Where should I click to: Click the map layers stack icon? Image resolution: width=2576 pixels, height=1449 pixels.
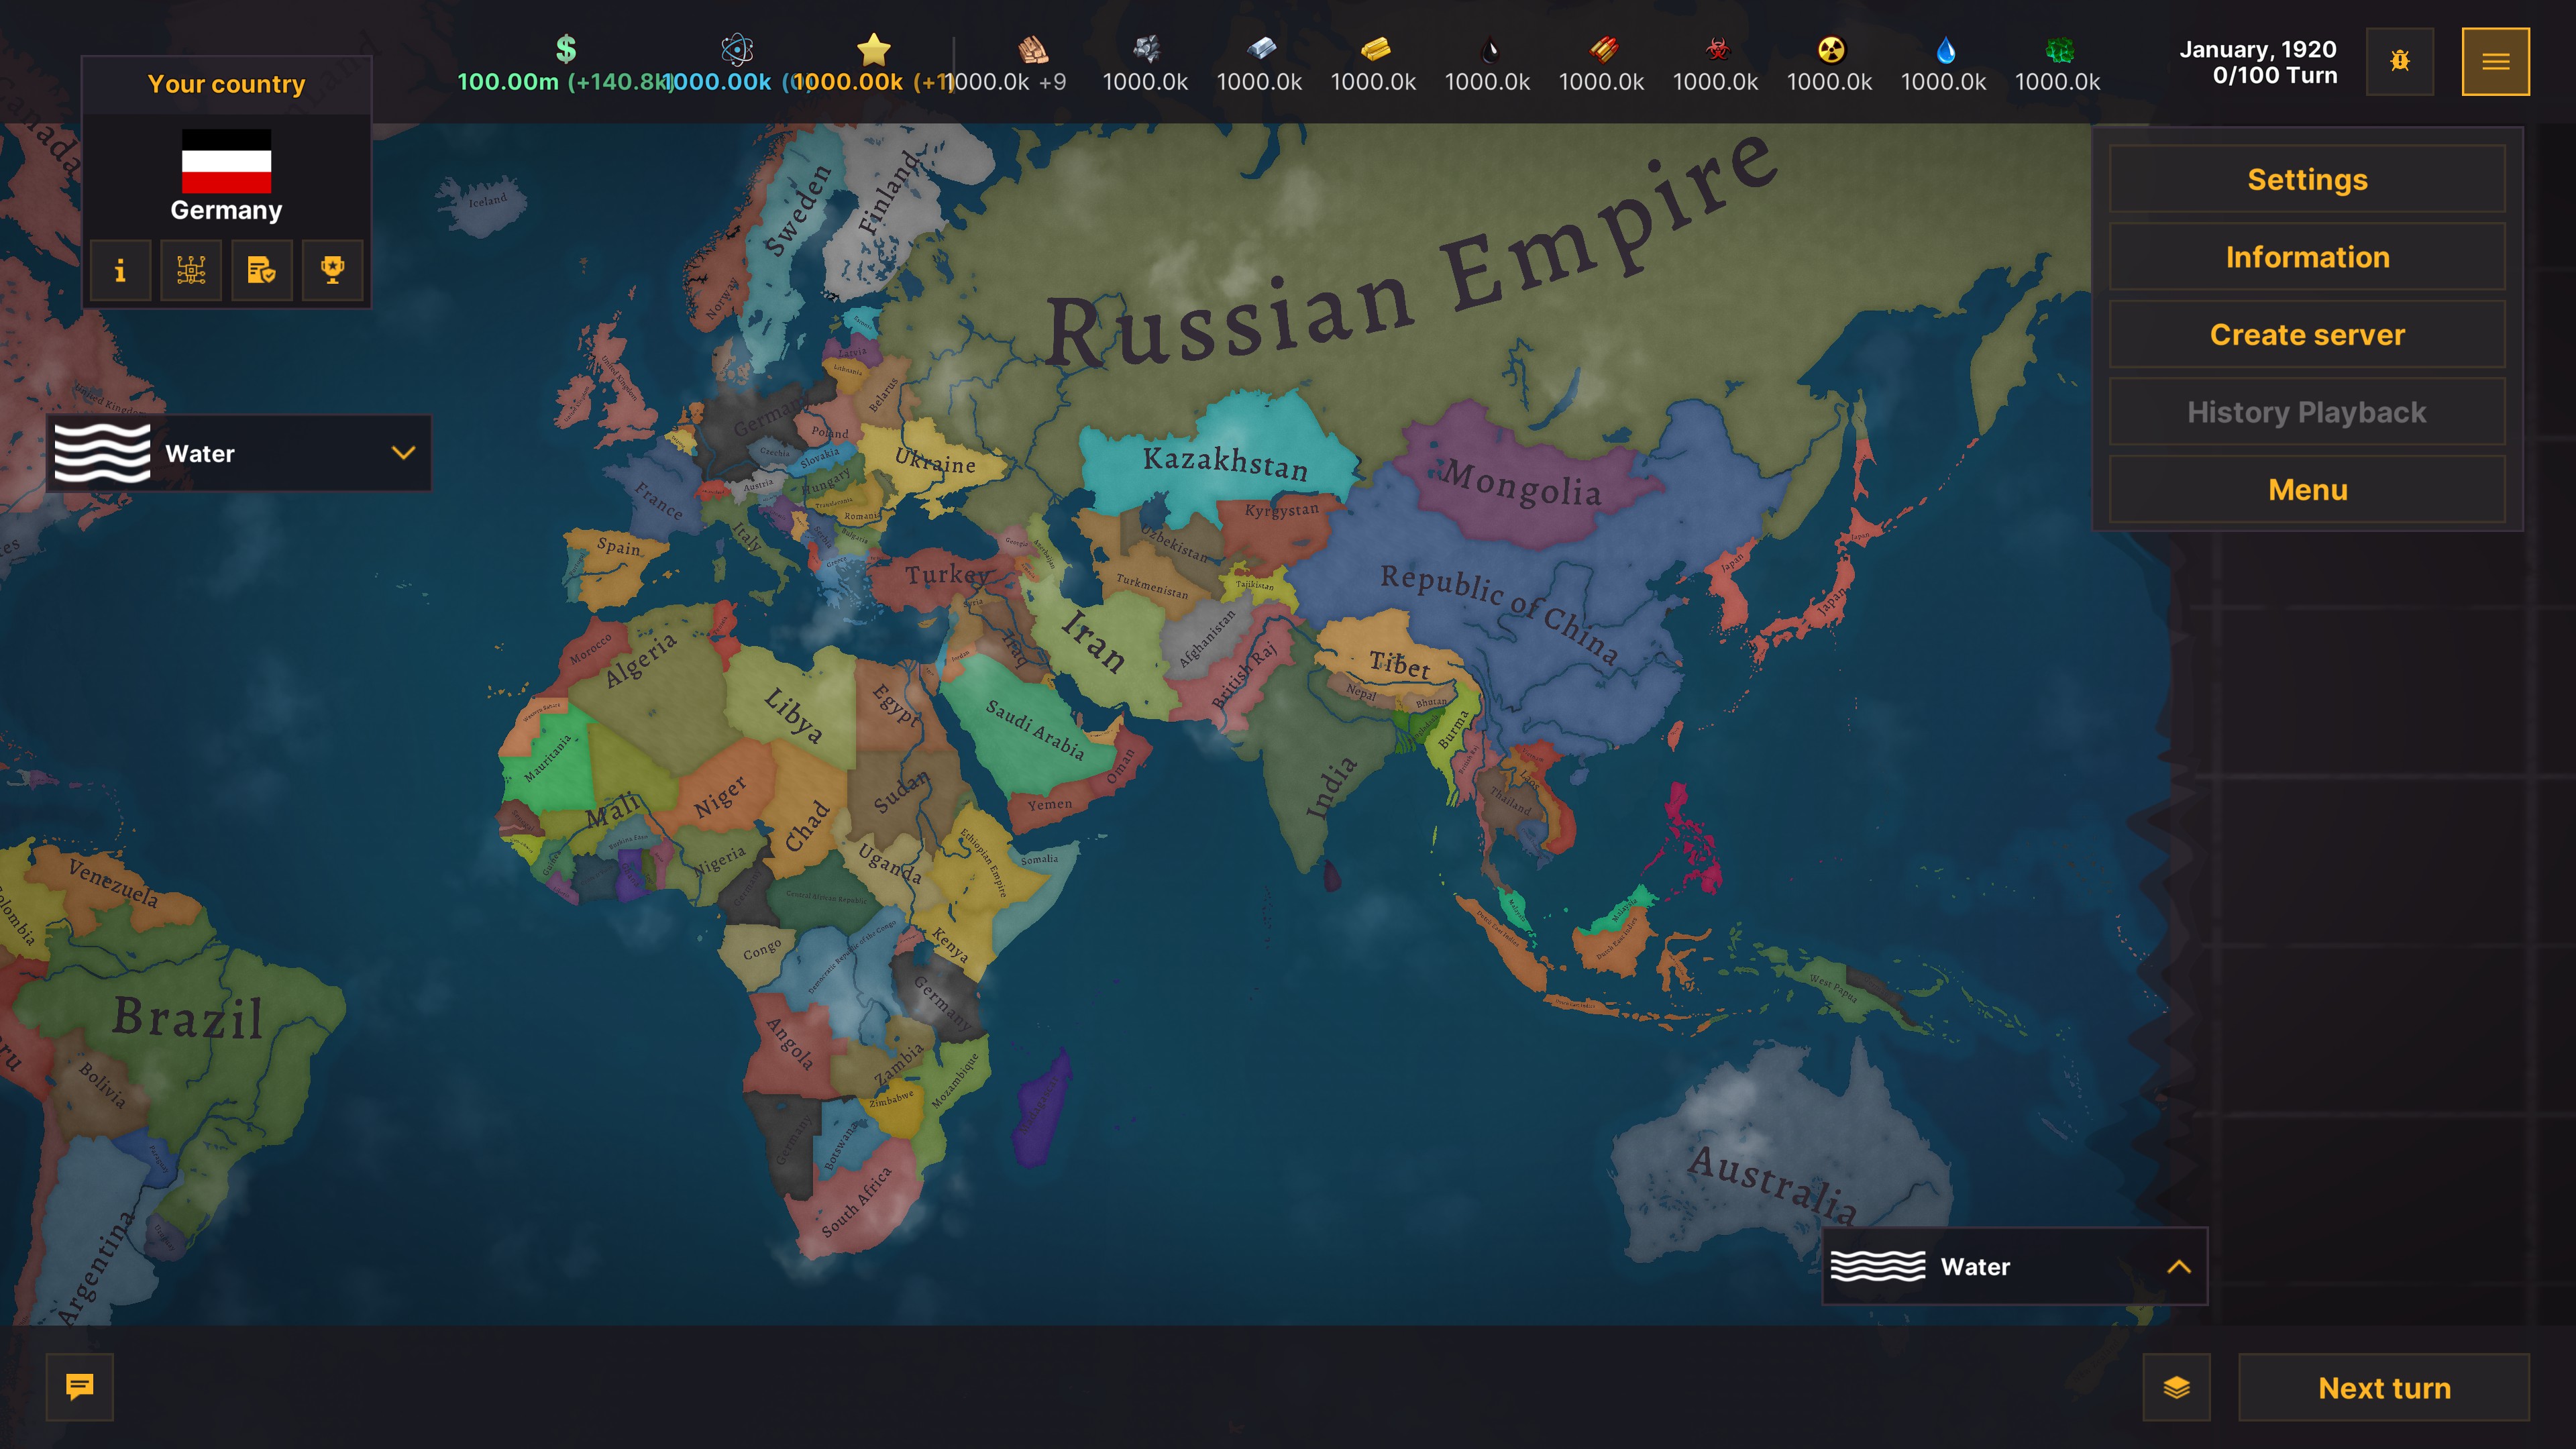[2176, 1387]
